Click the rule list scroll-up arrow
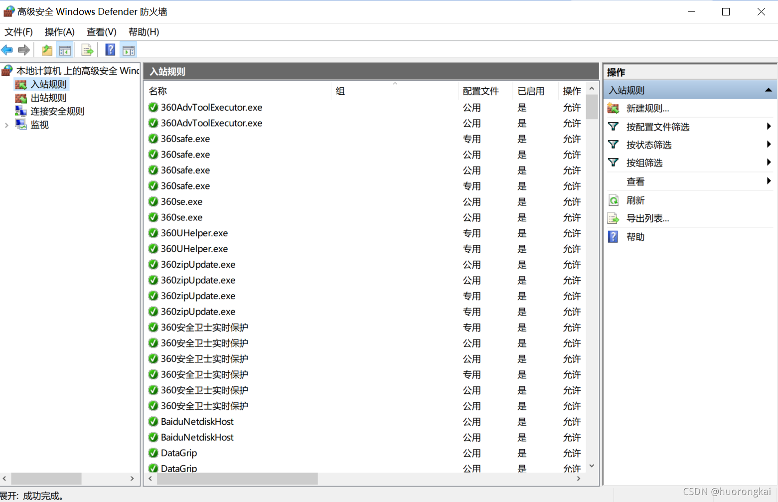The height and width of the screenshot is (502, 778). coord(592,89)
